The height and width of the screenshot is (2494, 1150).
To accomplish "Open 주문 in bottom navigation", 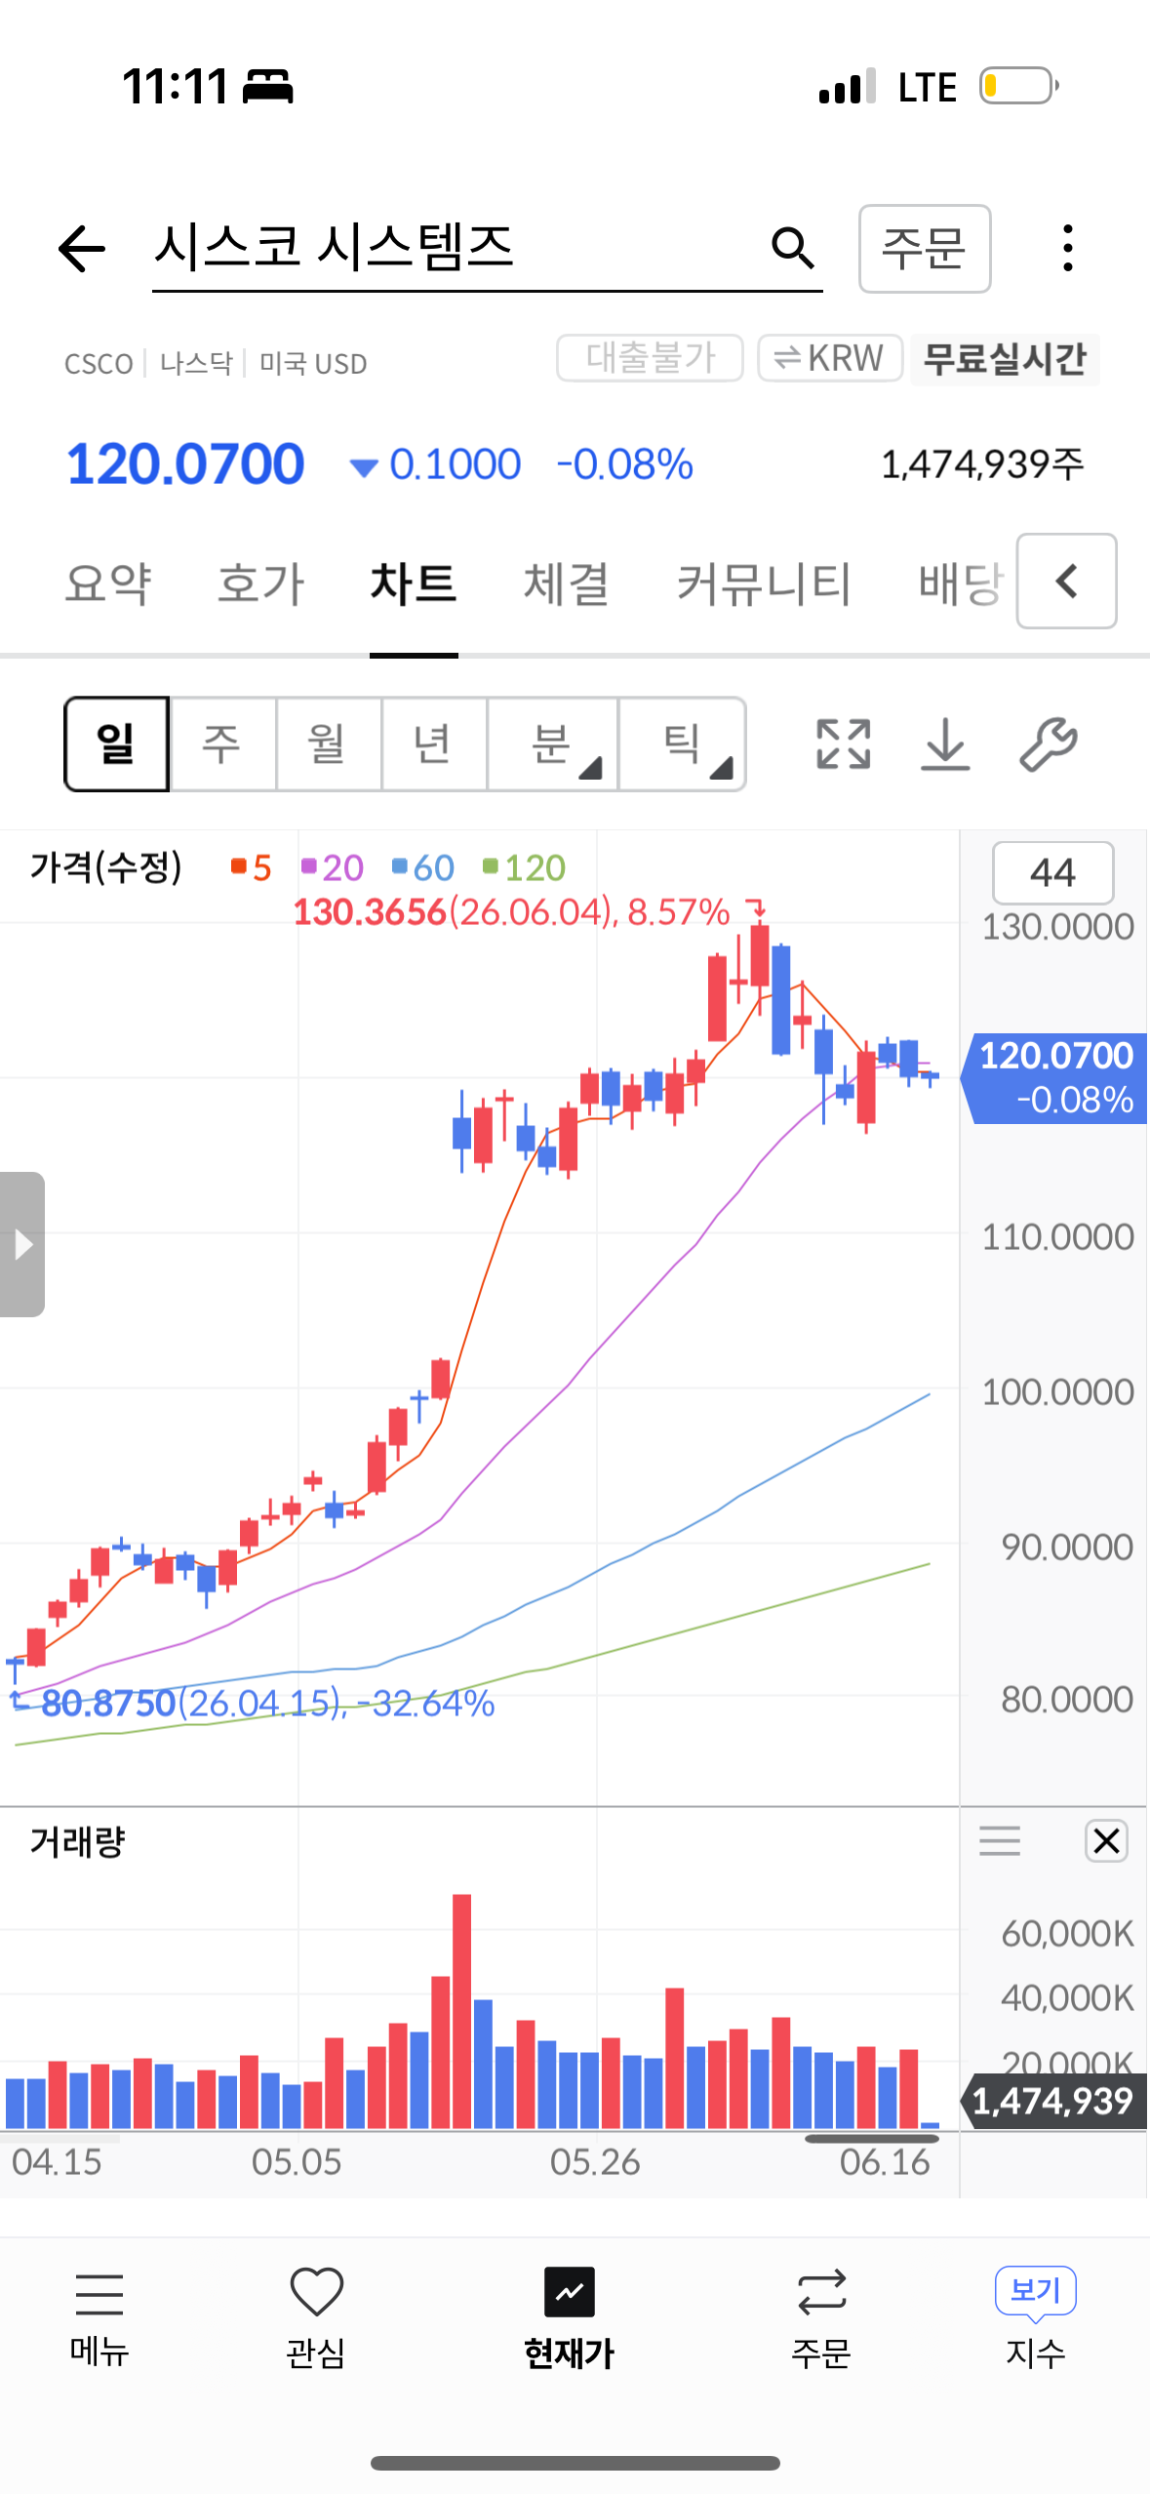I will click(821, 2317).
